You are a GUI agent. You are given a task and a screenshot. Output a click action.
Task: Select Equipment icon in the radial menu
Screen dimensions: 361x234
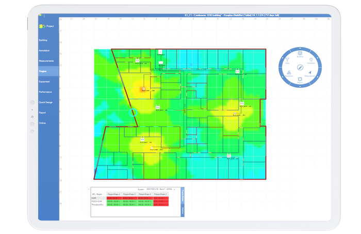[x=289, y=73]
